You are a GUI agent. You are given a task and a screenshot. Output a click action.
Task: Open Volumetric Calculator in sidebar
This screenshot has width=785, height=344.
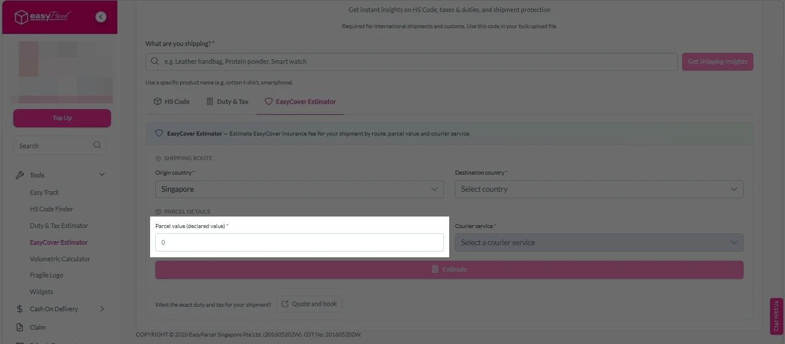point(60,259)
